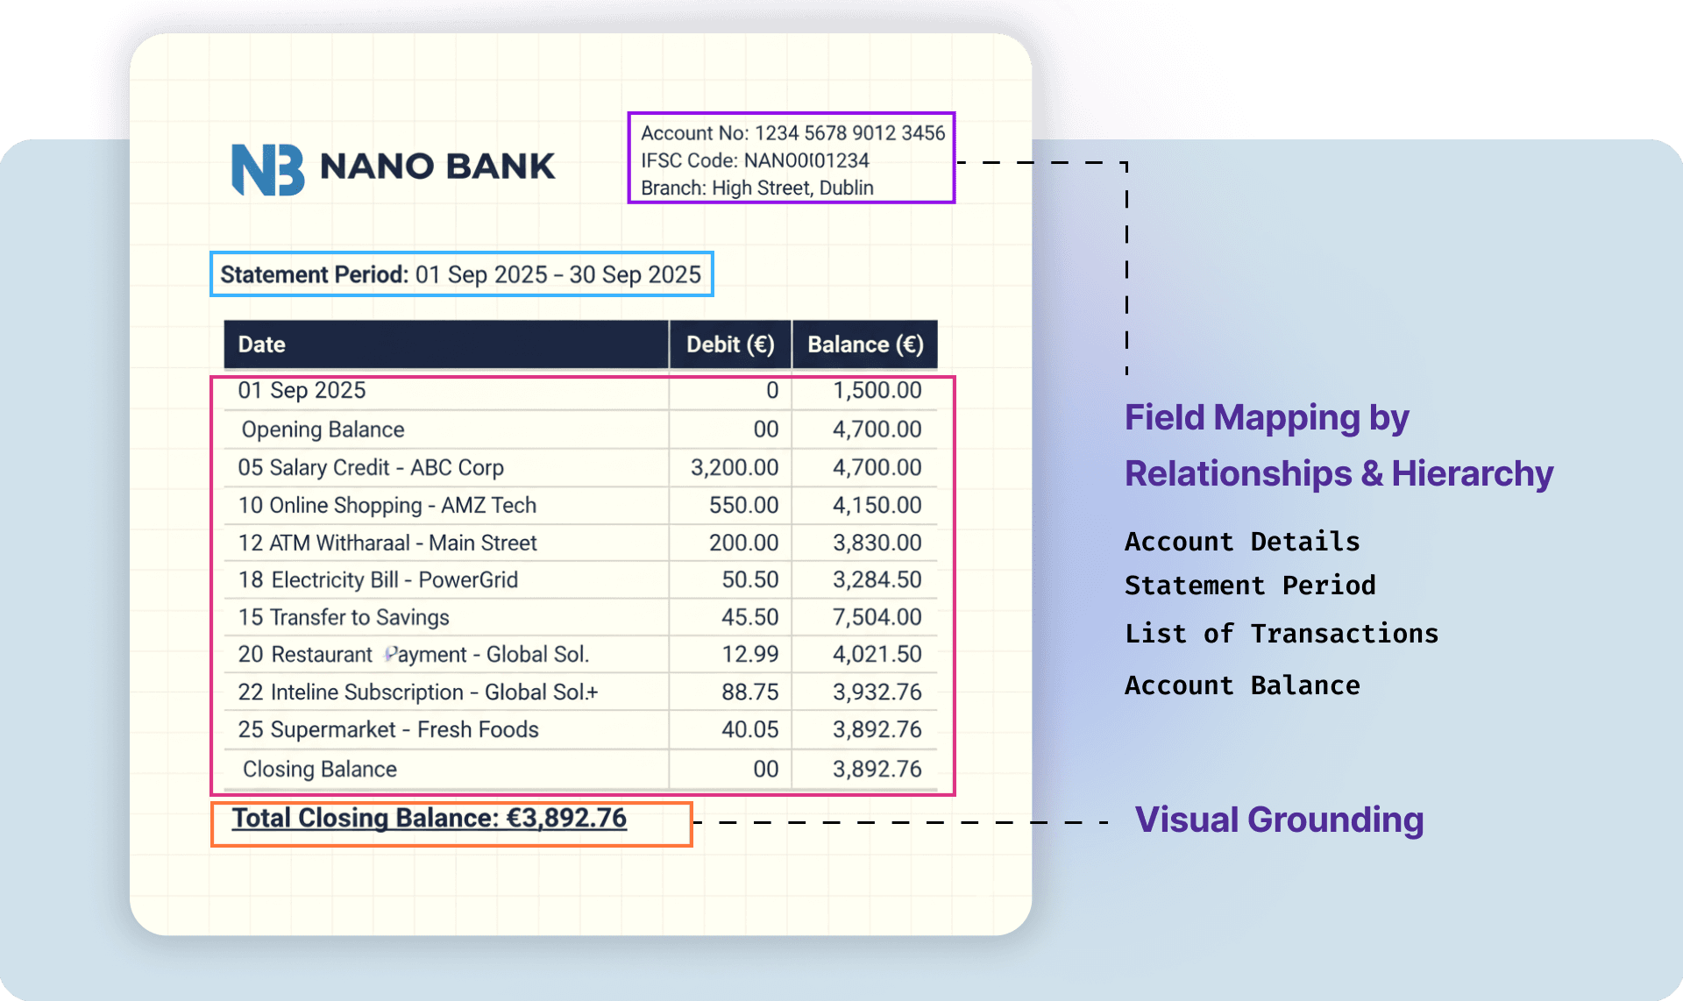Select the Visual Grounding label
Viewport: 1683px width, 1001px height.
pos(1279,820)
